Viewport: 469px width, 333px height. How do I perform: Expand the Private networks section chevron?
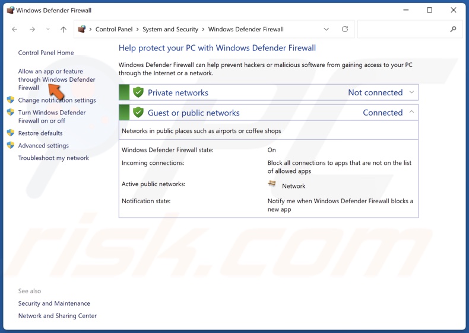[411, 92]
